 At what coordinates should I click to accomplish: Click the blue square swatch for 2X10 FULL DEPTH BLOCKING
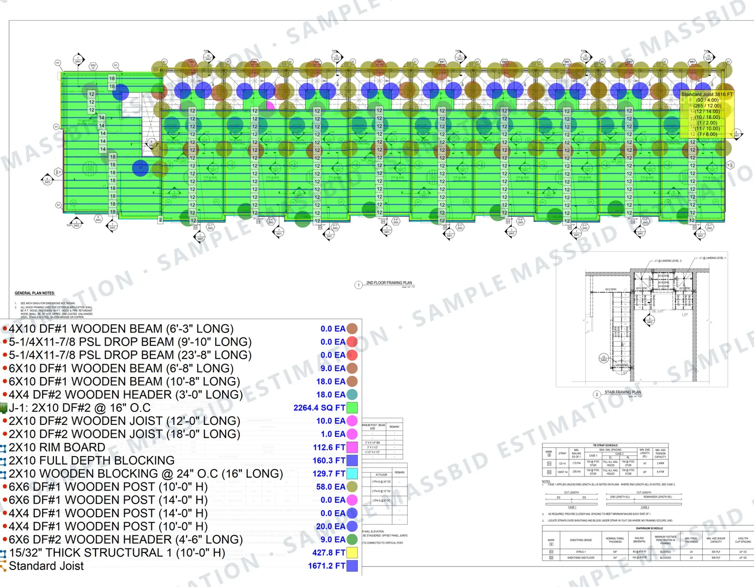coord(352,460)
